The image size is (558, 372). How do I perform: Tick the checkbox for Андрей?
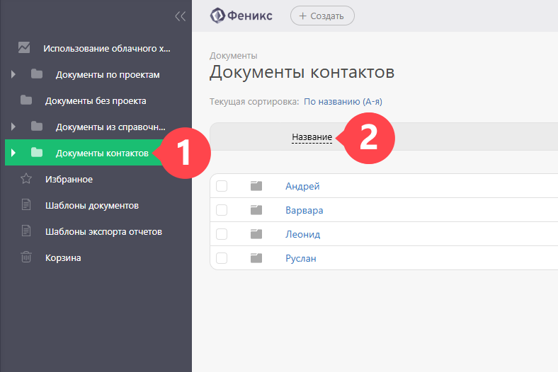click(x=222, y=186)
